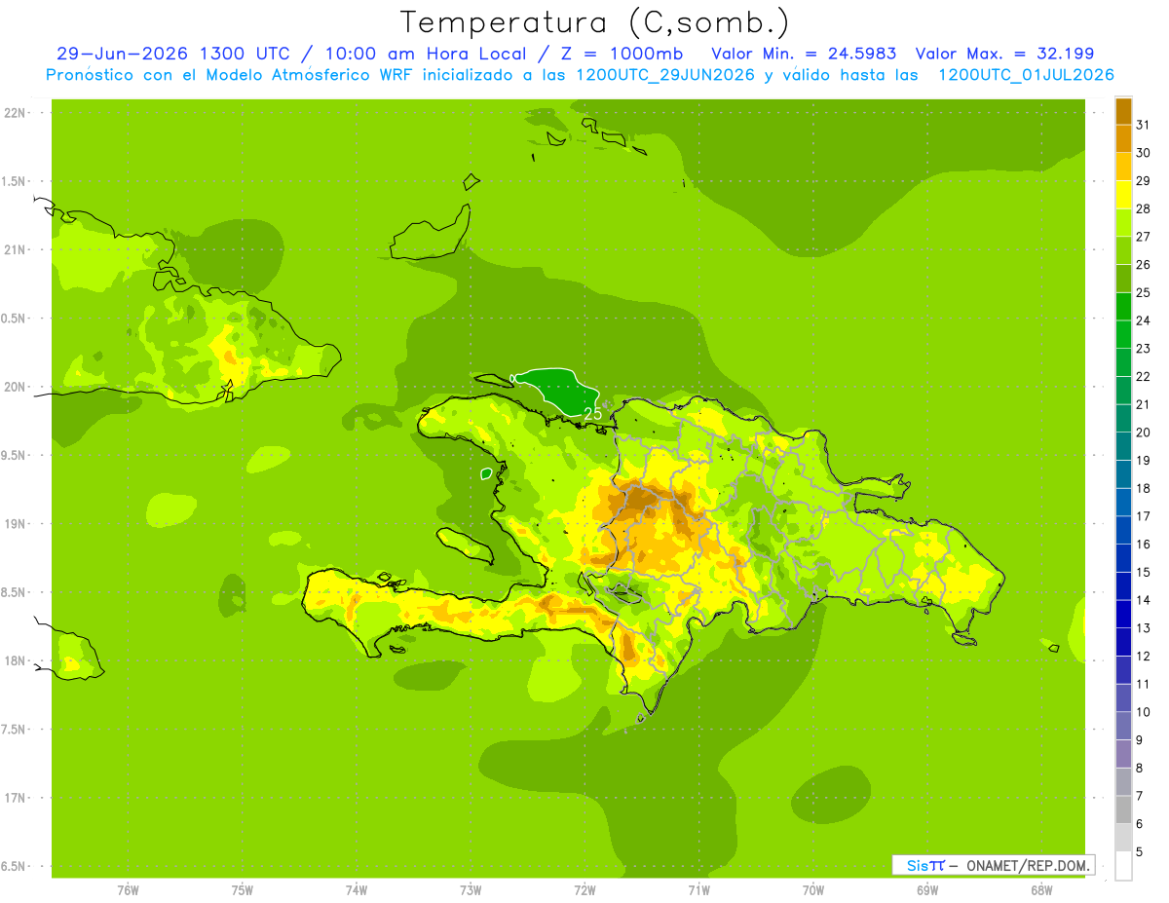Click gray legend swatch between 6 and 7

coord(1123,809)
